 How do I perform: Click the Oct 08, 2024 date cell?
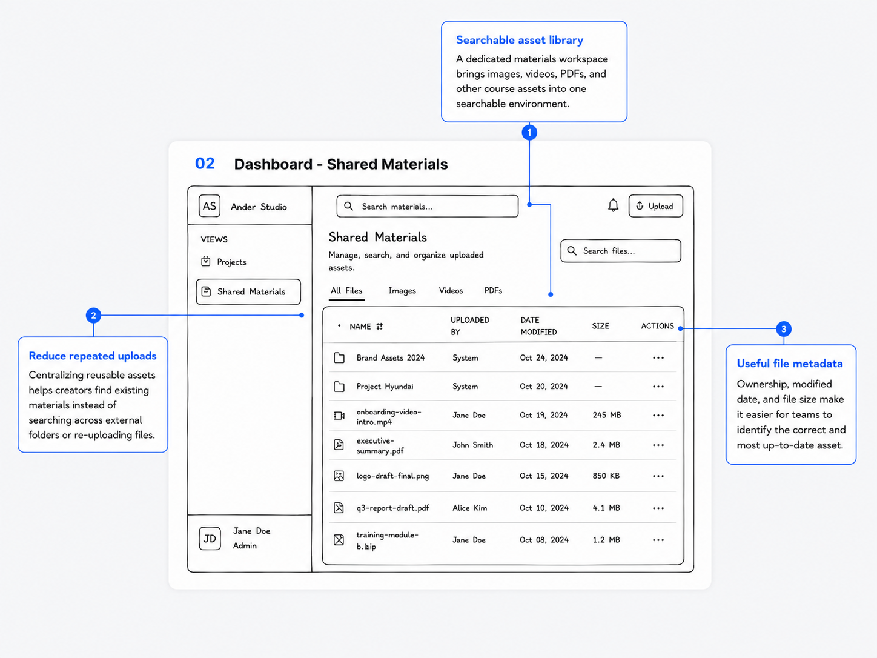pyautogui.click(x=544, y=540)
